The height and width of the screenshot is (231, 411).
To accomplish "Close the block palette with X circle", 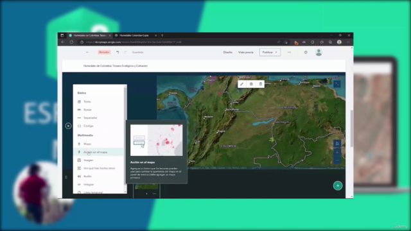I will click(x=68, y=126).
